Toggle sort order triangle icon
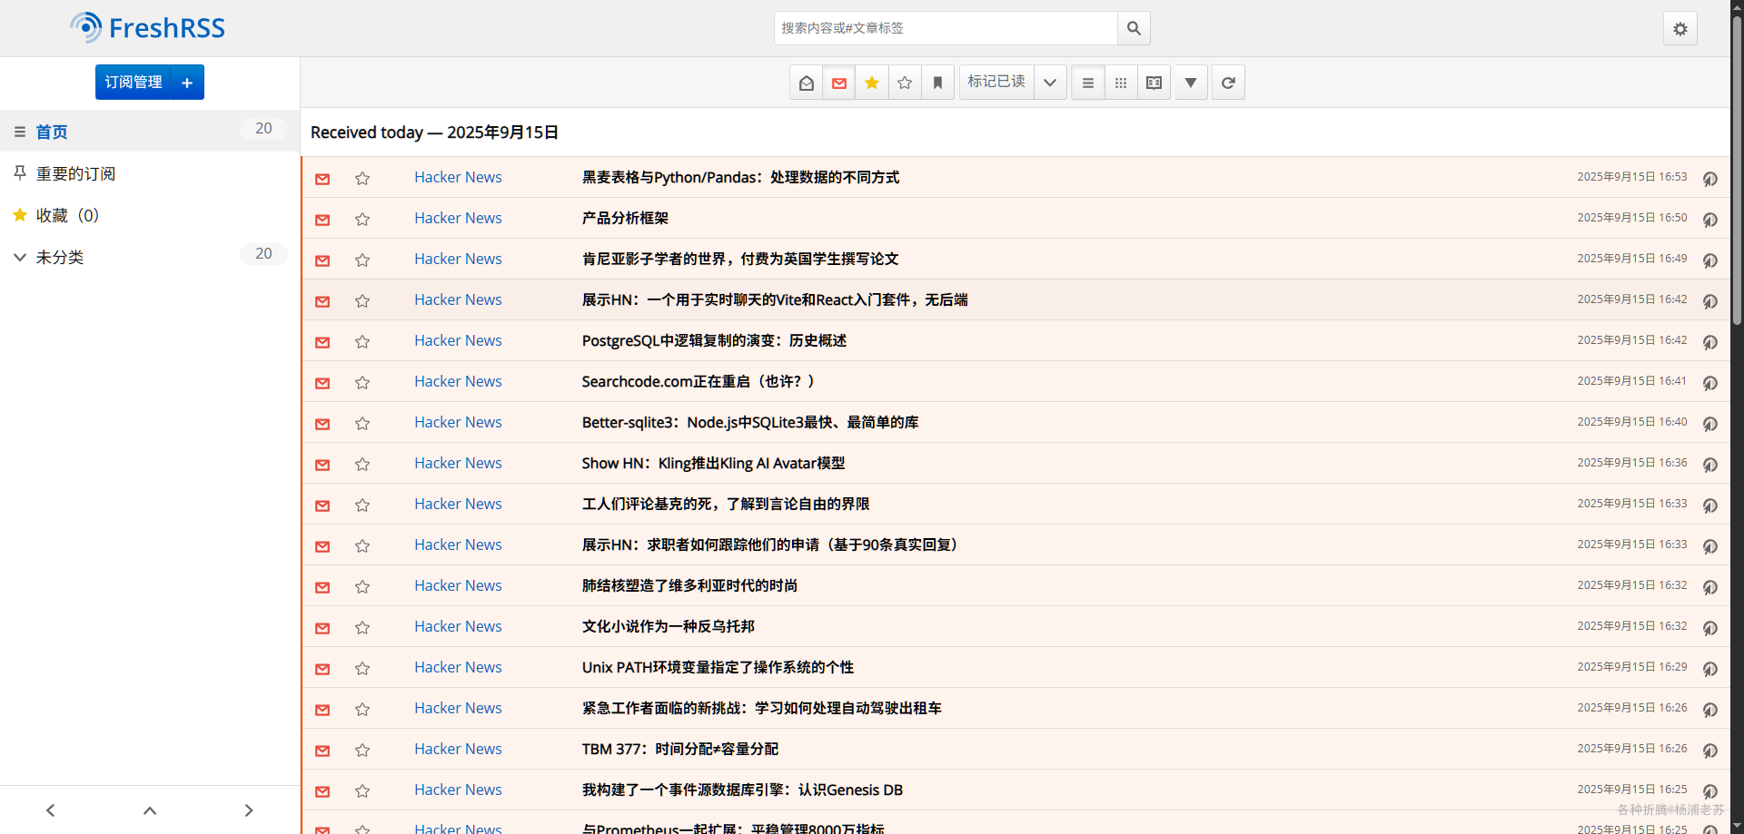 point(1191,83)
